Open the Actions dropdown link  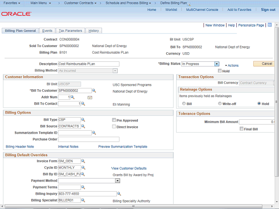point(232,66)
